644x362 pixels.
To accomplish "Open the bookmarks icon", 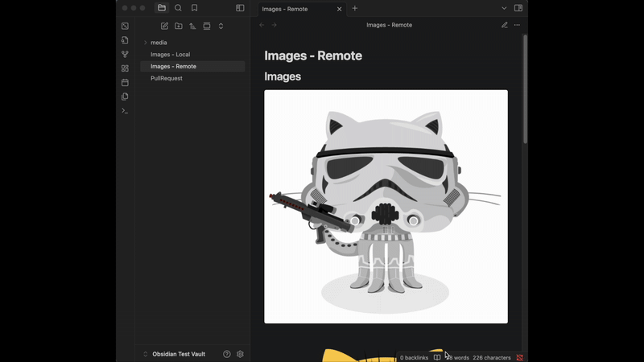I will [x=194, y=8].
